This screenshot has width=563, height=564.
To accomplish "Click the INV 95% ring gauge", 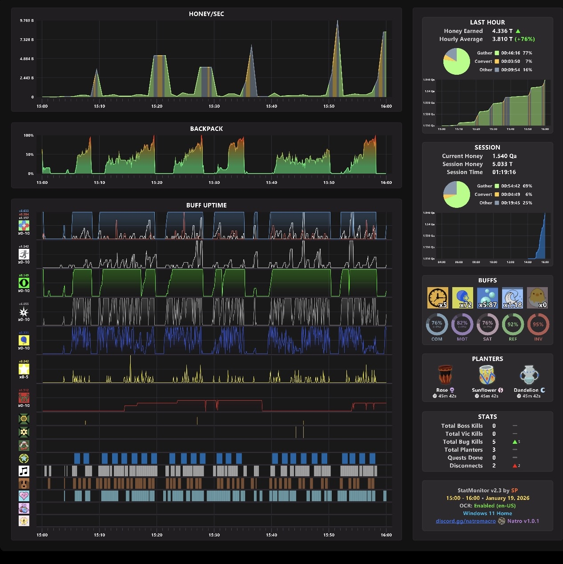I will (538, 324).
